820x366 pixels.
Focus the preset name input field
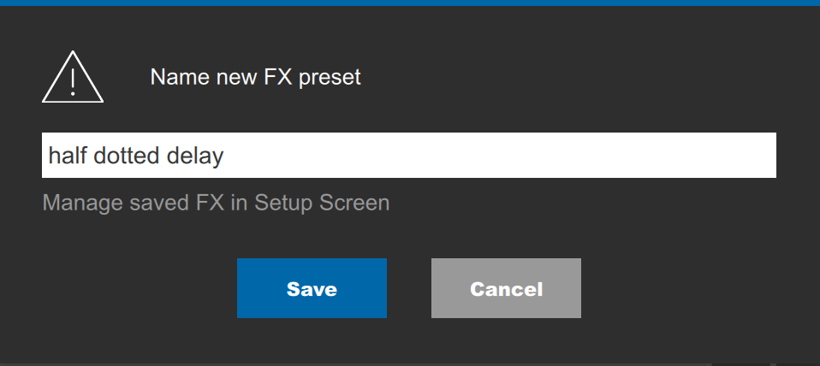click(x=409, y=155)
